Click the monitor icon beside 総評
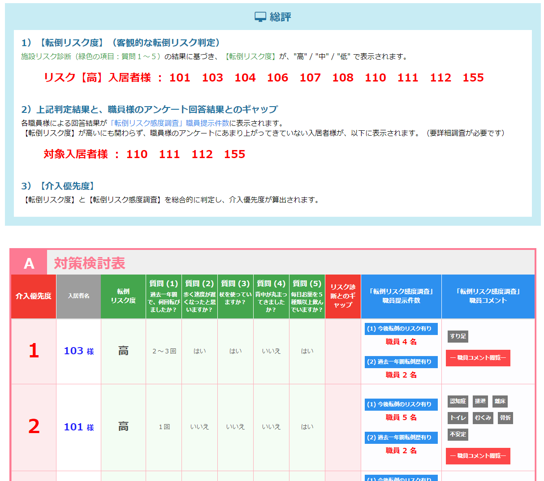The width and height of the screenshot is (544, 481). [x=260, y=17]
